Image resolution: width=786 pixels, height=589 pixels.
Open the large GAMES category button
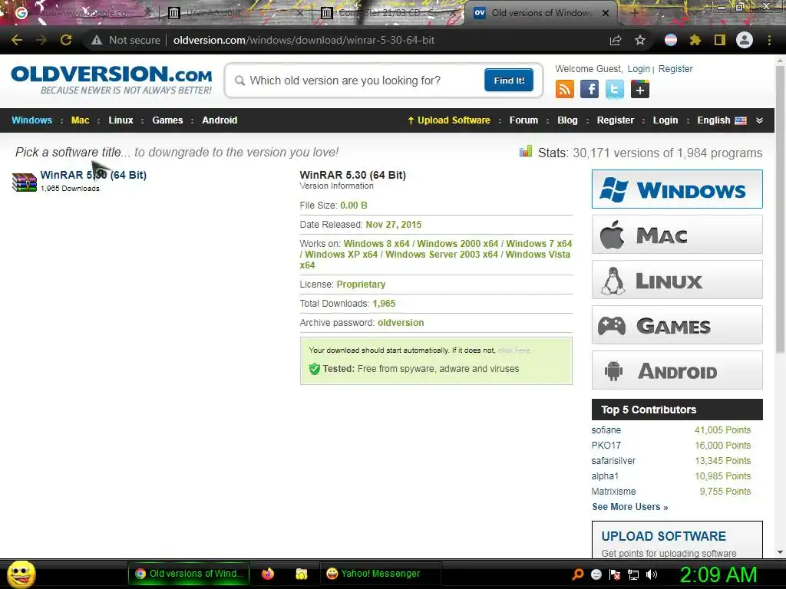pos(677,325)
